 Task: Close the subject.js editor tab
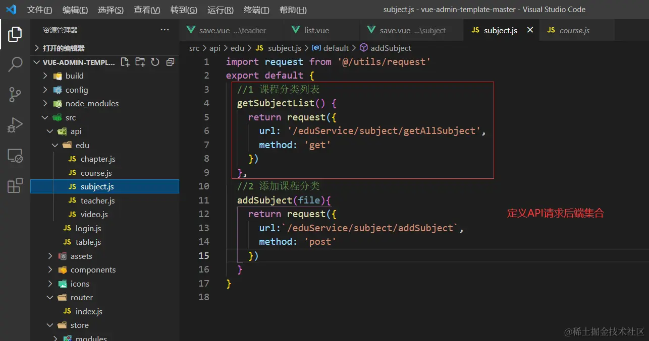tap(530, 30)
